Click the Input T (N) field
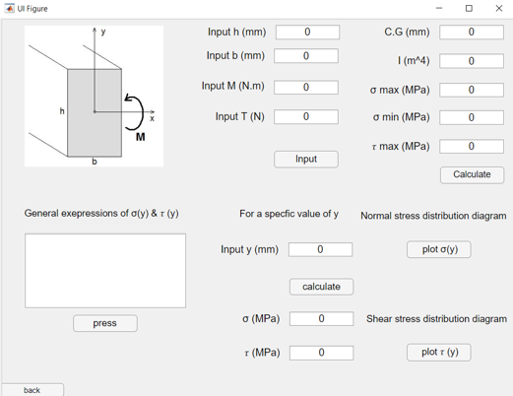This screenshot has height=396, width=513. coord(306,117)
